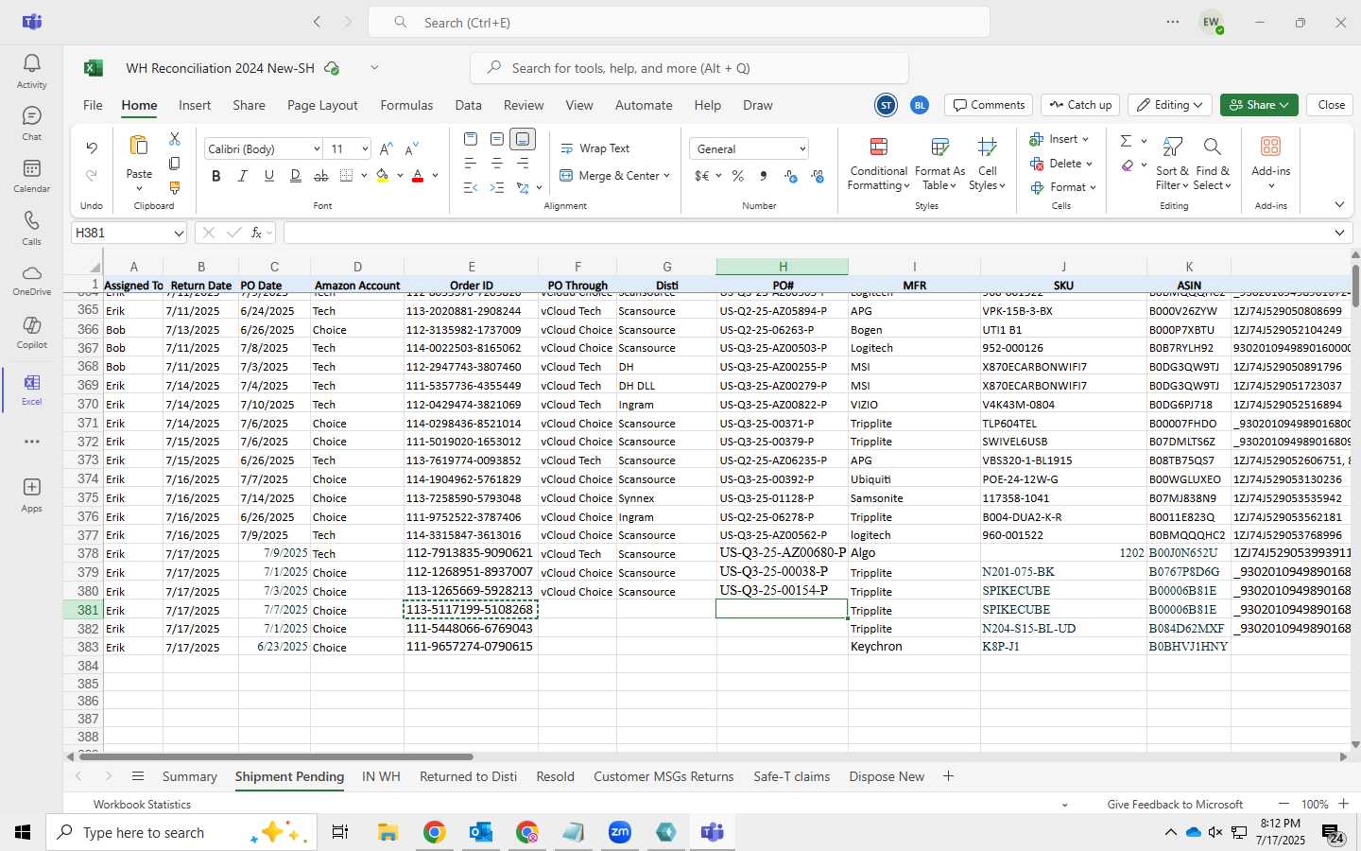Toggle Center alignment
The width and height of the screenshot is (1361, 851).
click(x=497, y=164)
